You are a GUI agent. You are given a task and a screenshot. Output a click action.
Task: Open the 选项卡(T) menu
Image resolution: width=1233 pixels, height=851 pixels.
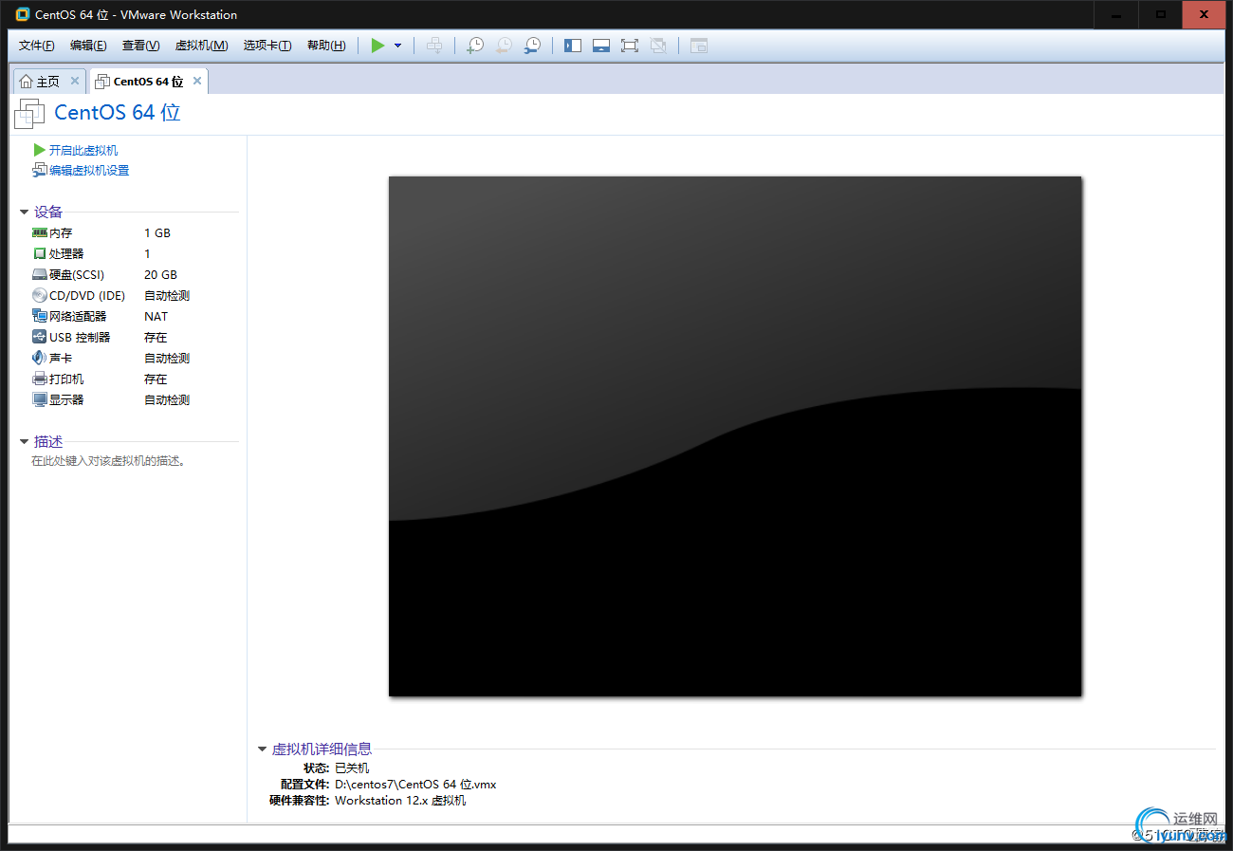click(x=267, y=46)
